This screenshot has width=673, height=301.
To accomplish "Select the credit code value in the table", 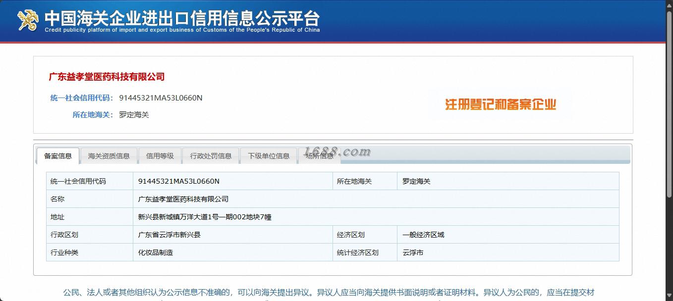I will click(178, 181).
